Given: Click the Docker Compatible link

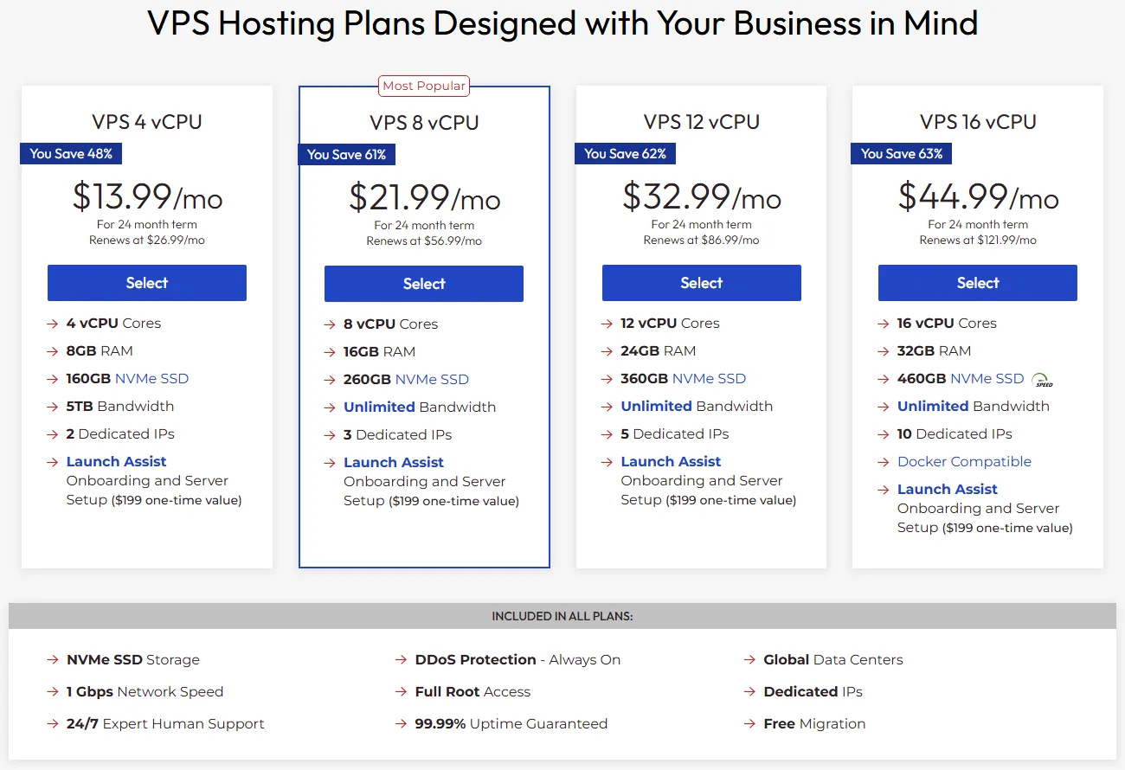Looking at the screenshot, I should tap(964, 462).
